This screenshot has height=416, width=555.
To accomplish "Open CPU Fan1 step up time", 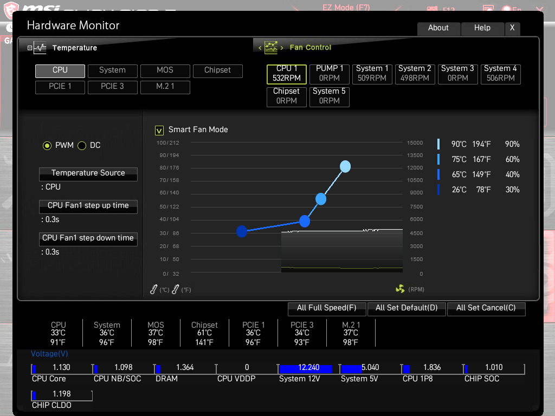I will tap(88, 206).
